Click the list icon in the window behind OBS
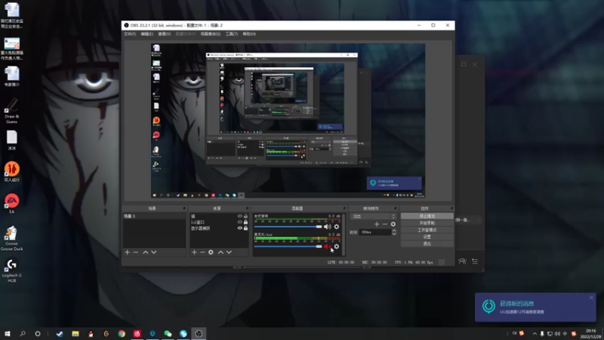604x340 pixels. coord(475,261)
